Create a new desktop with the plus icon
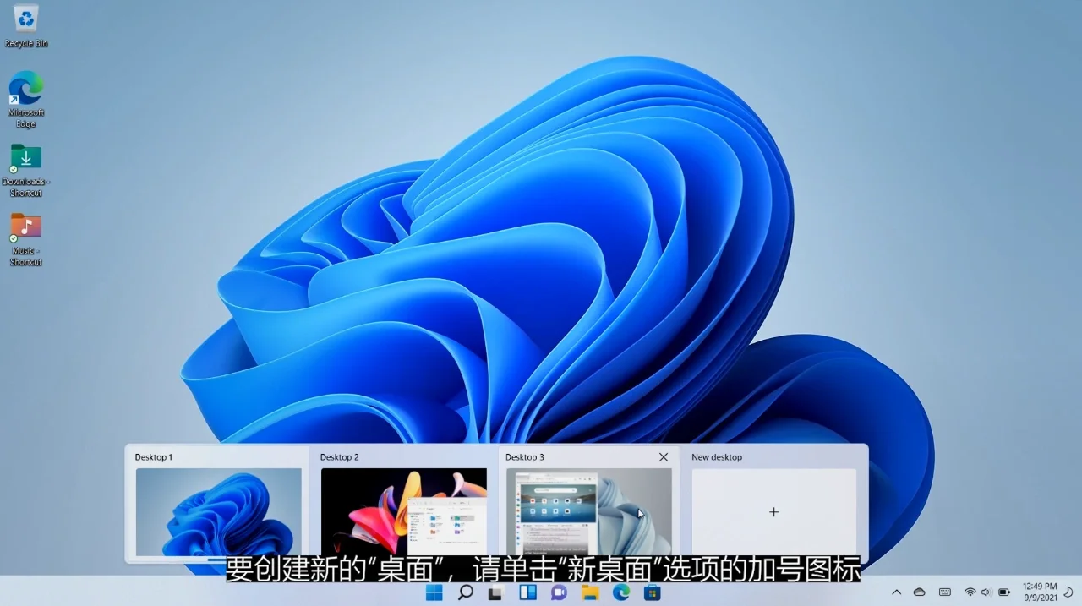The width and height of the screenshot is (1082, 606). tap(773, 511)
